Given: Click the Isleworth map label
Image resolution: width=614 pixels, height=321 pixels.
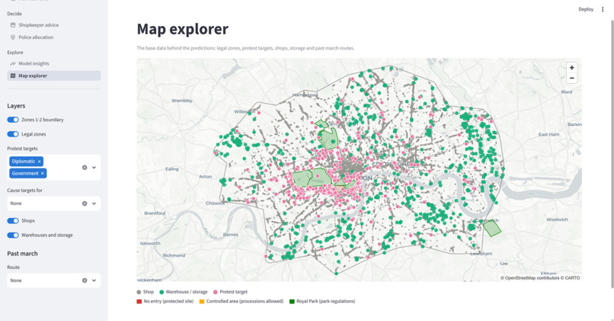Looking at the screenshot, I should (150, 243).
